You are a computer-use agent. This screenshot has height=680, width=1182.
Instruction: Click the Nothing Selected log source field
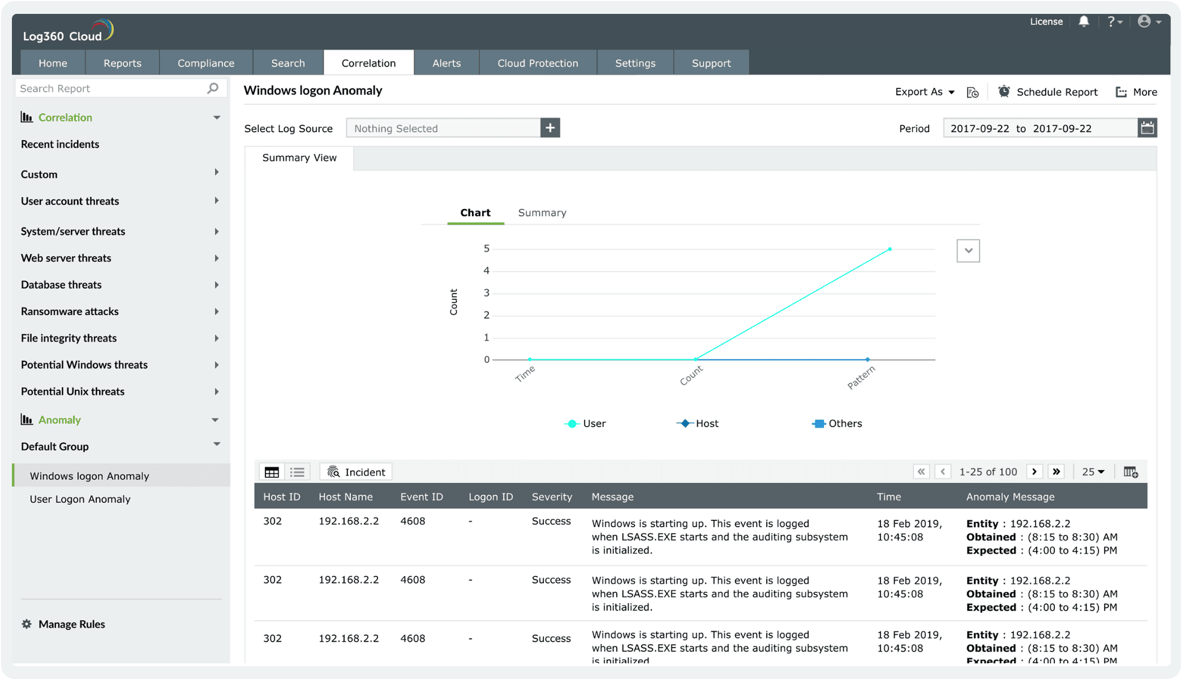pos(443,128)
